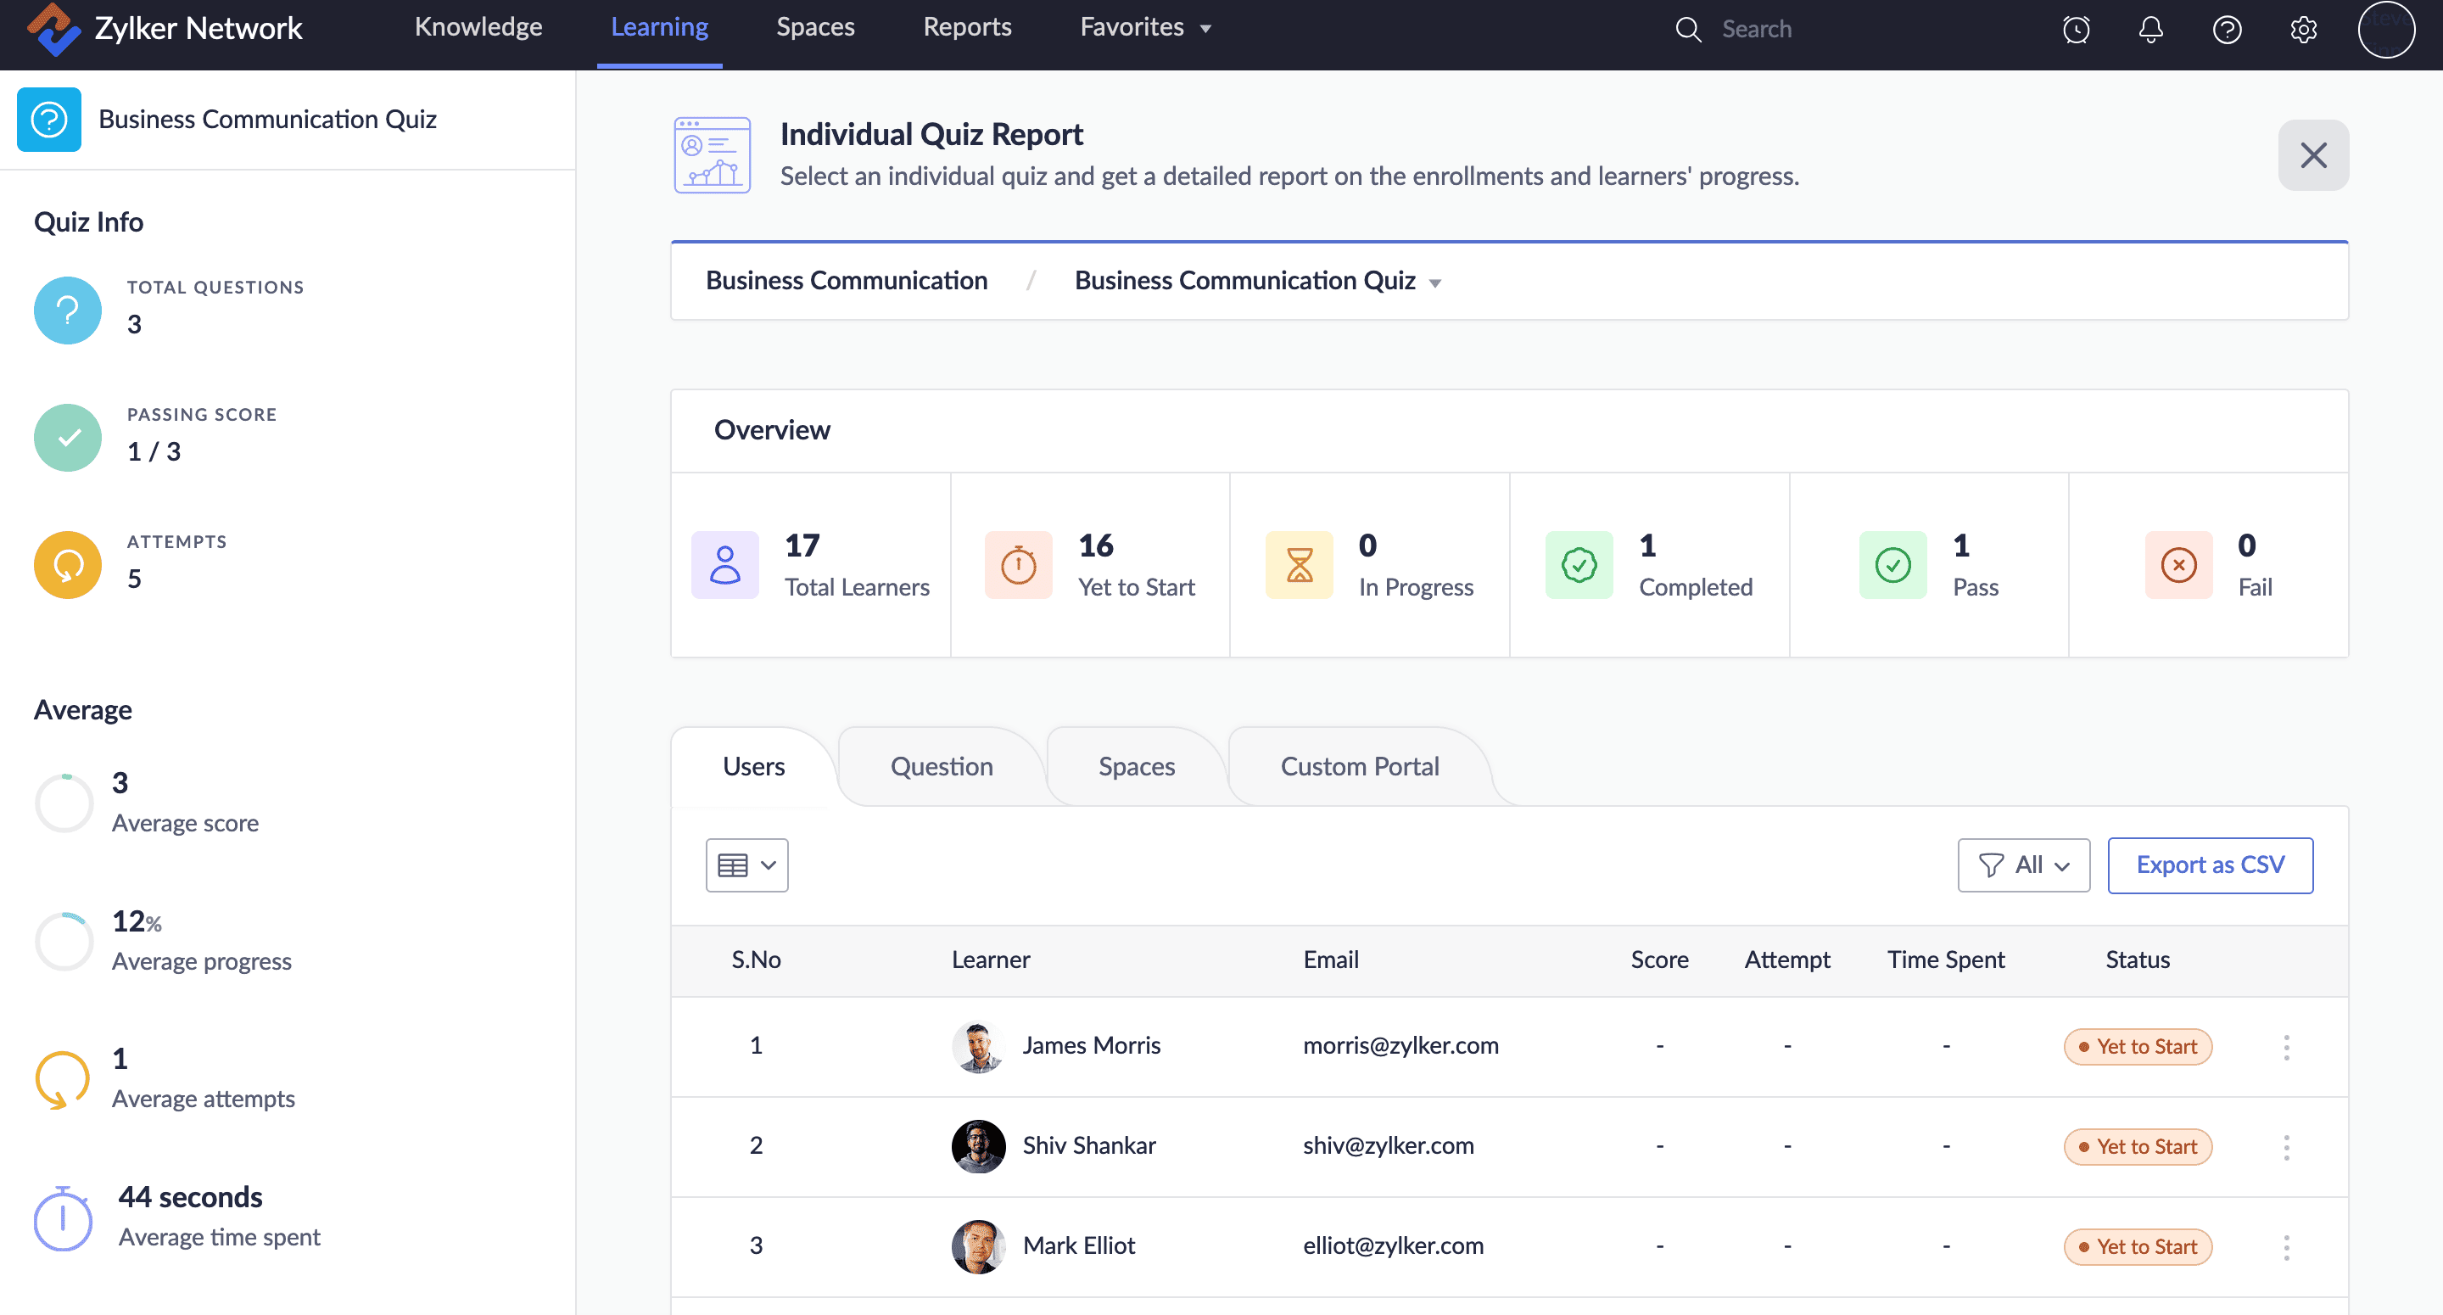Switch to the Question tab
The width and height of the screenshot is (2443, 1315).
click(x=941, y=767)
